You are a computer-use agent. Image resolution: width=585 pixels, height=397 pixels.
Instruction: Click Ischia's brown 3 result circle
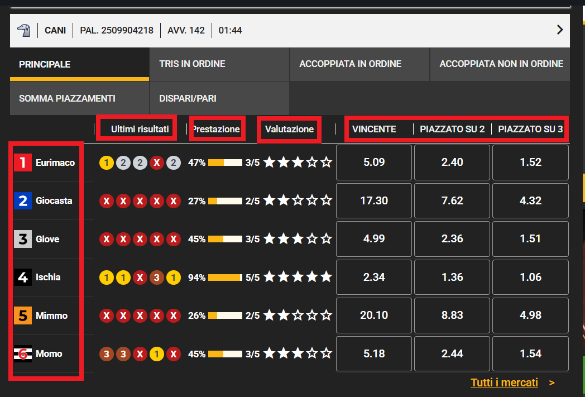click(x=157, y=278)
